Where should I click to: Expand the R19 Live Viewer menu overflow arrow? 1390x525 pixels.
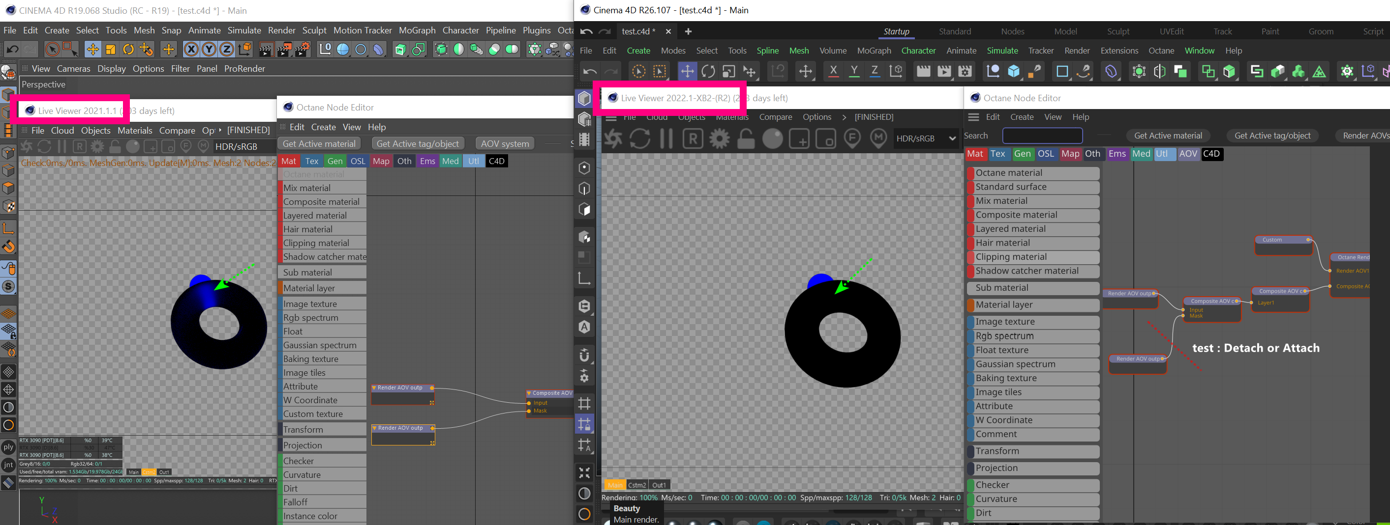219,130
